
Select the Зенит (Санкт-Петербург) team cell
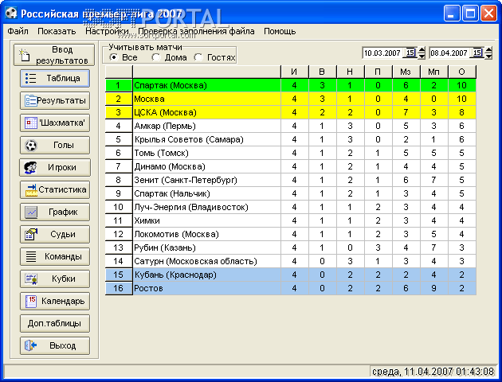206,180
